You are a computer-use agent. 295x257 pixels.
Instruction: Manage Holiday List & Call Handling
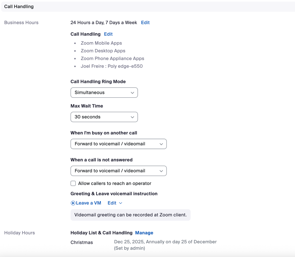click(x=144, y=233)
